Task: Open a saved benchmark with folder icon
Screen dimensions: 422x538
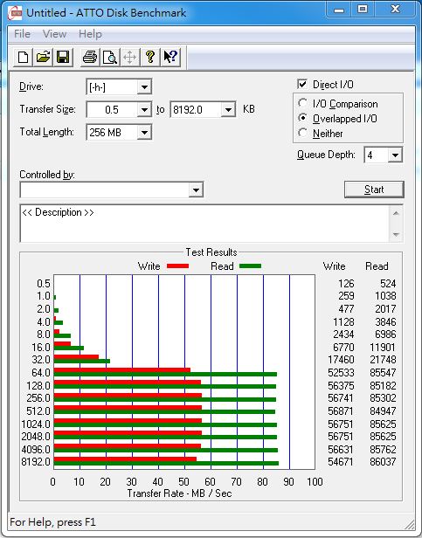Action: pos(43,57)
